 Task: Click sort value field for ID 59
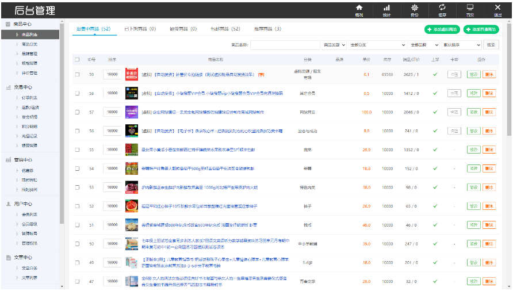[112, 75]
